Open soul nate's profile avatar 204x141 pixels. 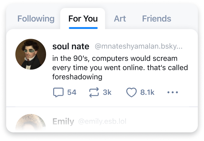31,54
